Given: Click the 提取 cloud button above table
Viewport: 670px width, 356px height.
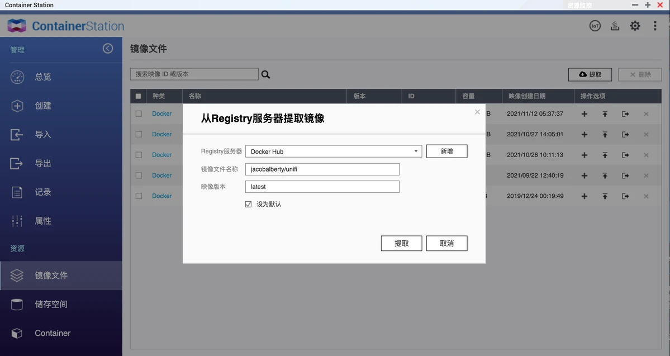Looking at the screenshot, I should click(590, 74).
